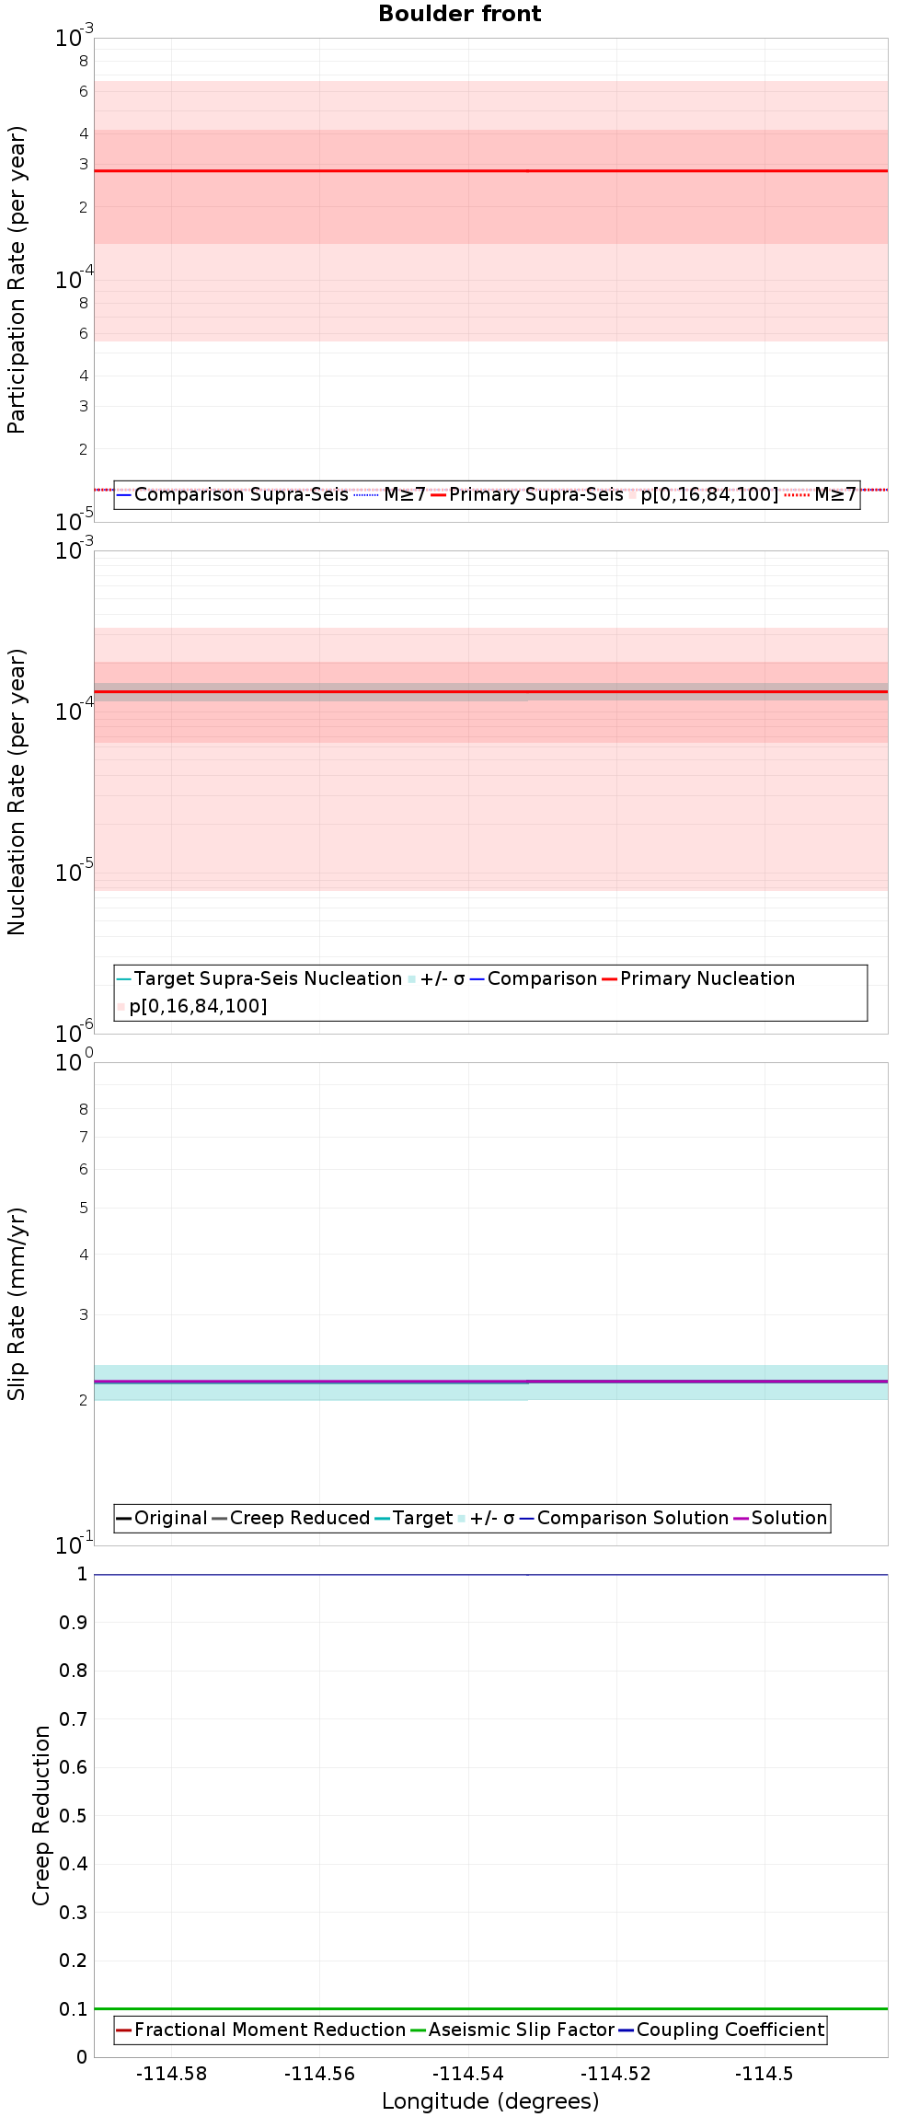The height and width of the screenshot is (2117, 920).
Task: Click 'Creep Reduction' axis label
Action: pos(41,1815)
